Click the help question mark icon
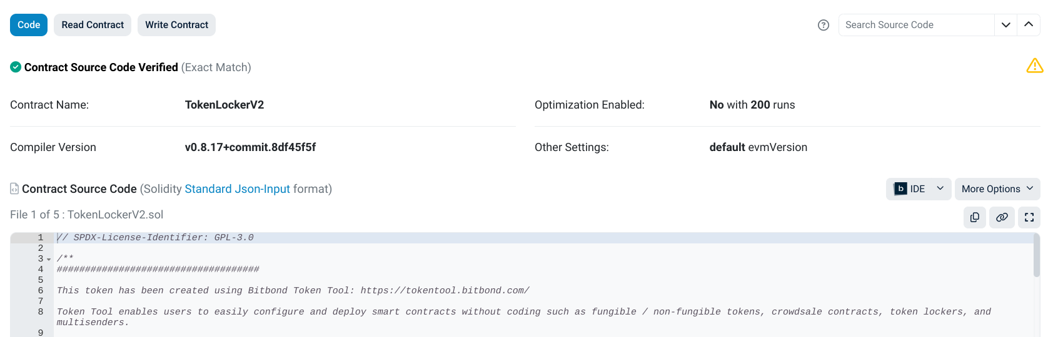Image resolution: width=1053 pixels, height=337 pixels. coord(824,25)
